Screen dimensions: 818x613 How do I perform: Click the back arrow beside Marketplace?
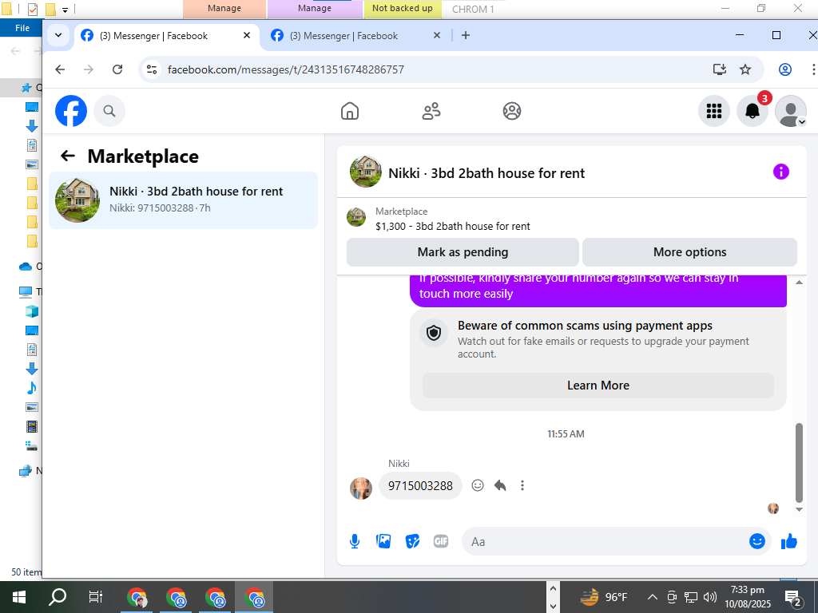68,156
